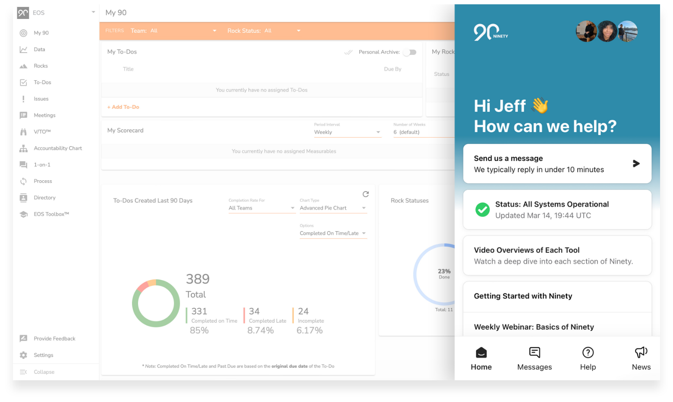Open the 1-on-1 chat bubbles icon
Screen dimensions: 673x402
click(23, 165)
